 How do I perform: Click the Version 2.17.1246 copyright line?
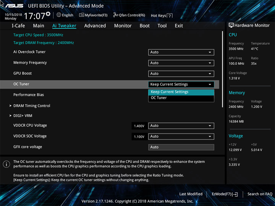[x=137, y=201]
